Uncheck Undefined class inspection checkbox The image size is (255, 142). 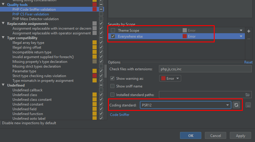(101, 95)
